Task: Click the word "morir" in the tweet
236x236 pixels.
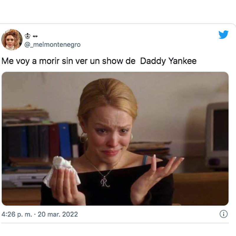Action: pyautogui.click(x=49, y=61)
